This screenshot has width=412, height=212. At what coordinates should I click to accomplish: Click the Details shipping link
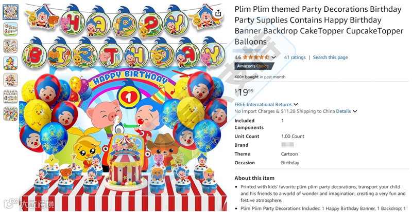[344, 111]
